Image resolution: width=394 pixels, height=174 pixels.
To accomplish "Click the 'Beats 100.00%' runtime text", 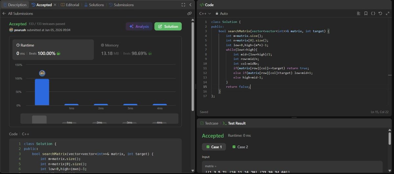I will (41, 53).
